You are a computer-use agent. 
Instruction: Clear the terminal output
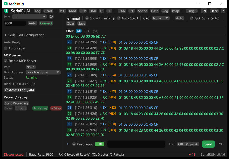[71, 24]
